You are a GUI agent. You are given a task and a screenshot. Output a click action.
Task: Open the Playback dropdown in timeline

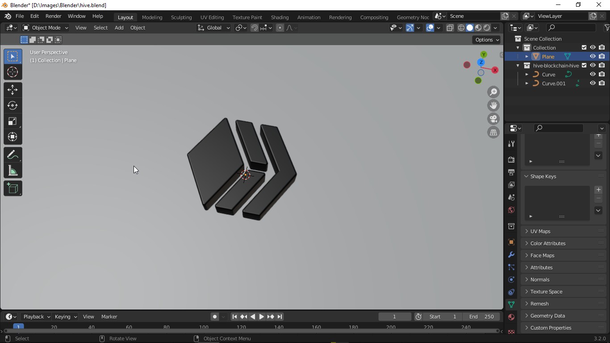point(36,317)
